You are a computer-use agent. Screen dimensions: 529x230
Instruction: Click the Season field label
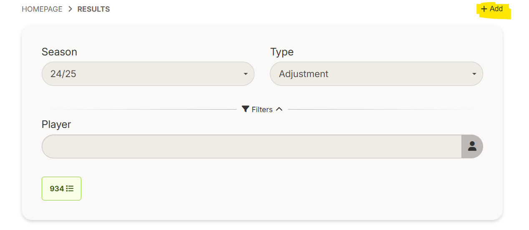tap(59, 52)
